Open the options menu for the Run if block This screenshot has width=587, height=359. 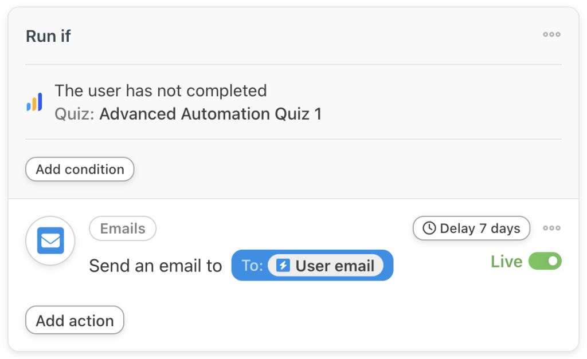coord(551,34)
